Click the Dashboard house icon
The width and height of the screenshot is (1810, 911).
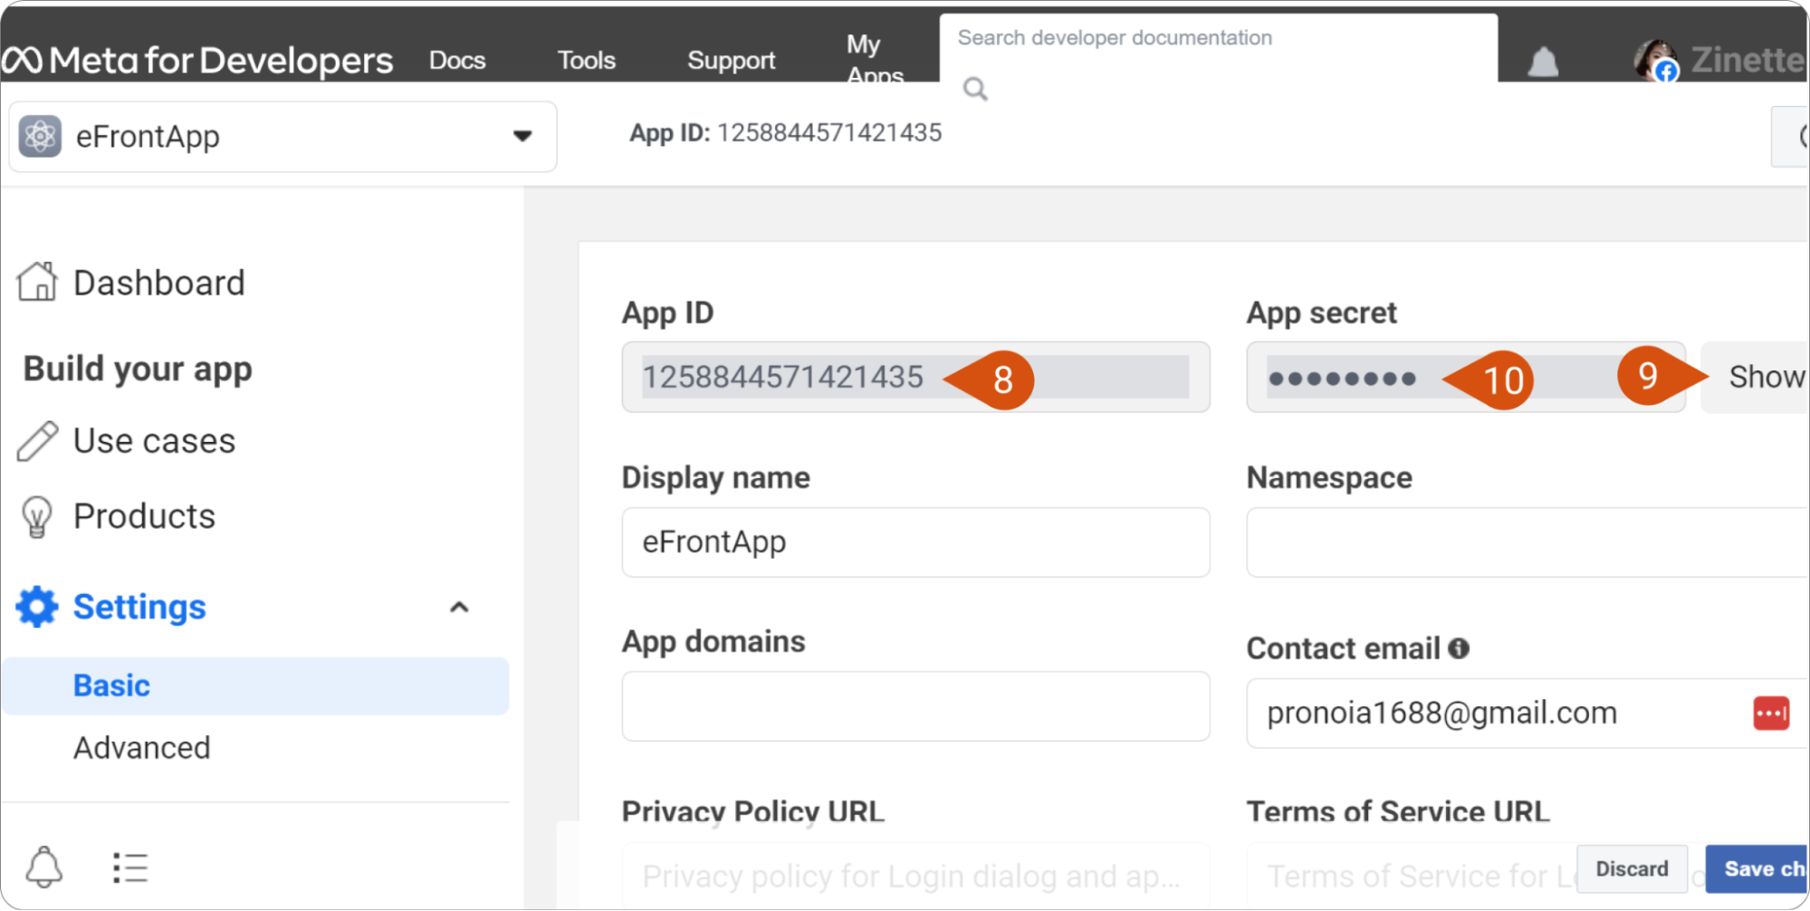(x=37, y=282)
